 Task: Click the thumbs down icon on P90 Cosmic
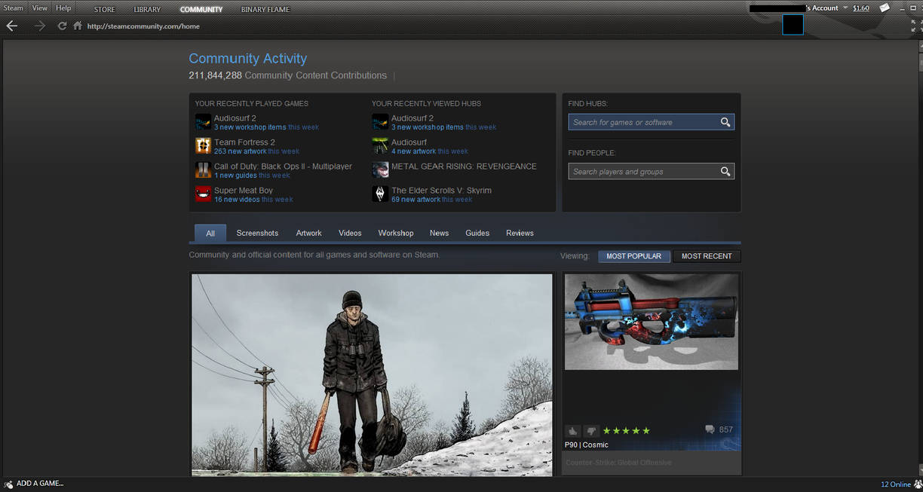coord(591,430)
